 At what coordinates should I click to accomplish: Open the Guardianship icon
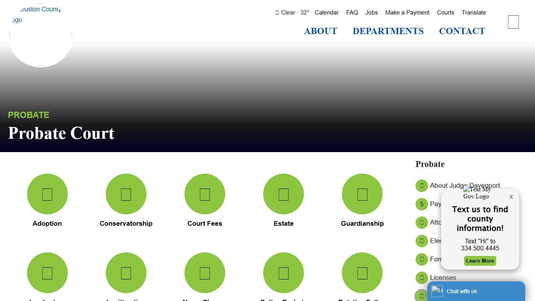[362, 194]
